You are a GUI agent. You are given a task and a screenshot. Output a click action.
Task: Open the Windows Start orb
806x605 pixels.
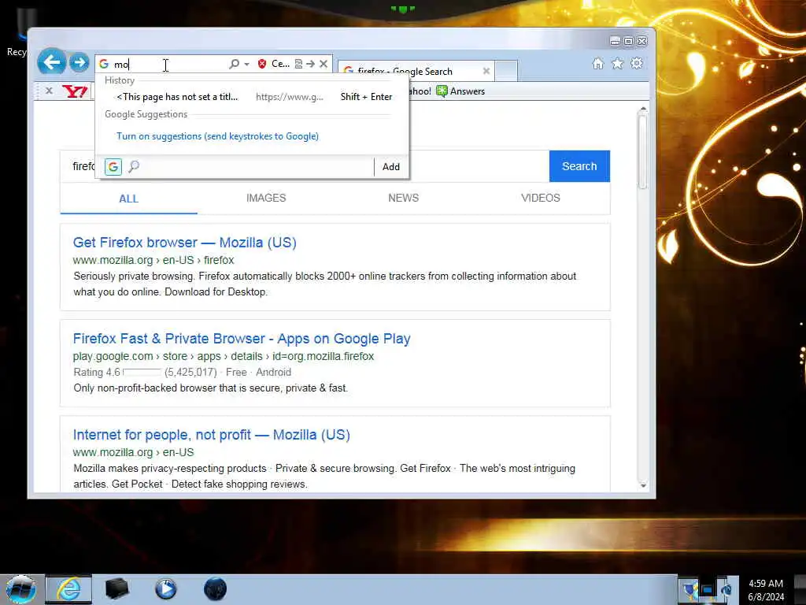[20, 589]
